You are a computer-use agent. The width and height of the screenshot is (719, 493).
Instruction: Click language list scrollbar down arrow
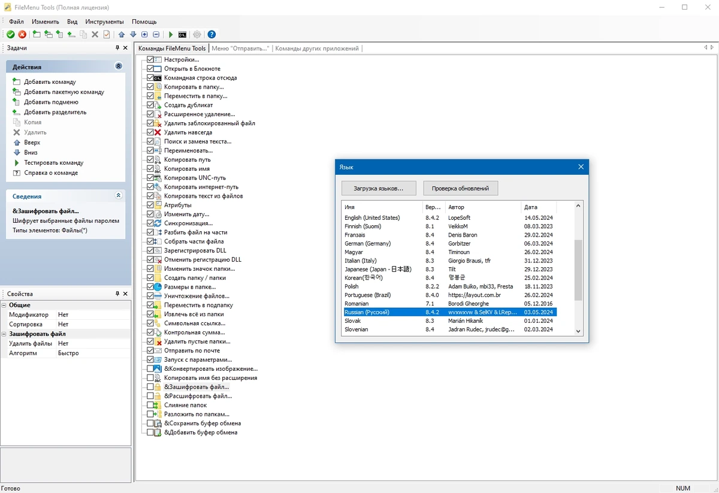click(x=578, y=331)
